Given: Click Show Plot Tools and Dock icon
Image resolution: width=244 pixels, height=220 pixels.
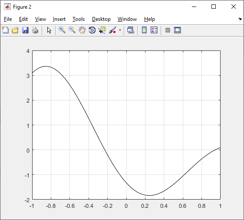Looking at the screenshot, I should [x=178, y=30].
